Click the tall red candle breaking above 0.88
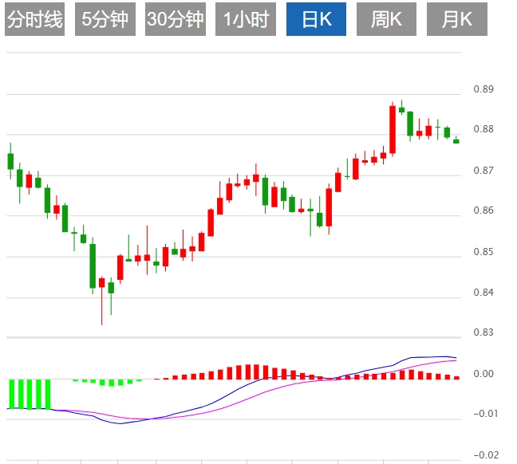This screenshot has width=517, height=464. pyautogui.click(x=393, y=129)
